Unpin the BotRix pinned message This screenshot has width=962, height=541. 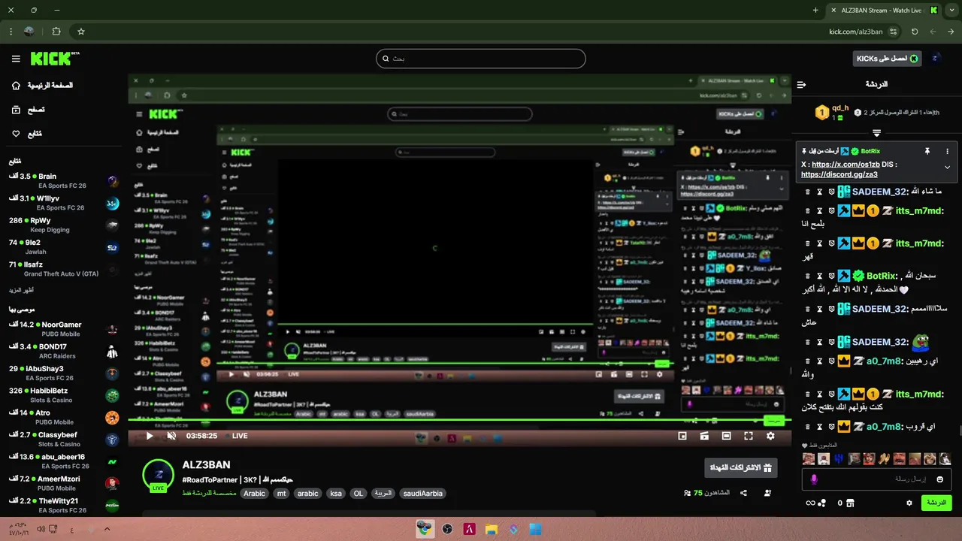pyautogui.click(x=927, y=151)
